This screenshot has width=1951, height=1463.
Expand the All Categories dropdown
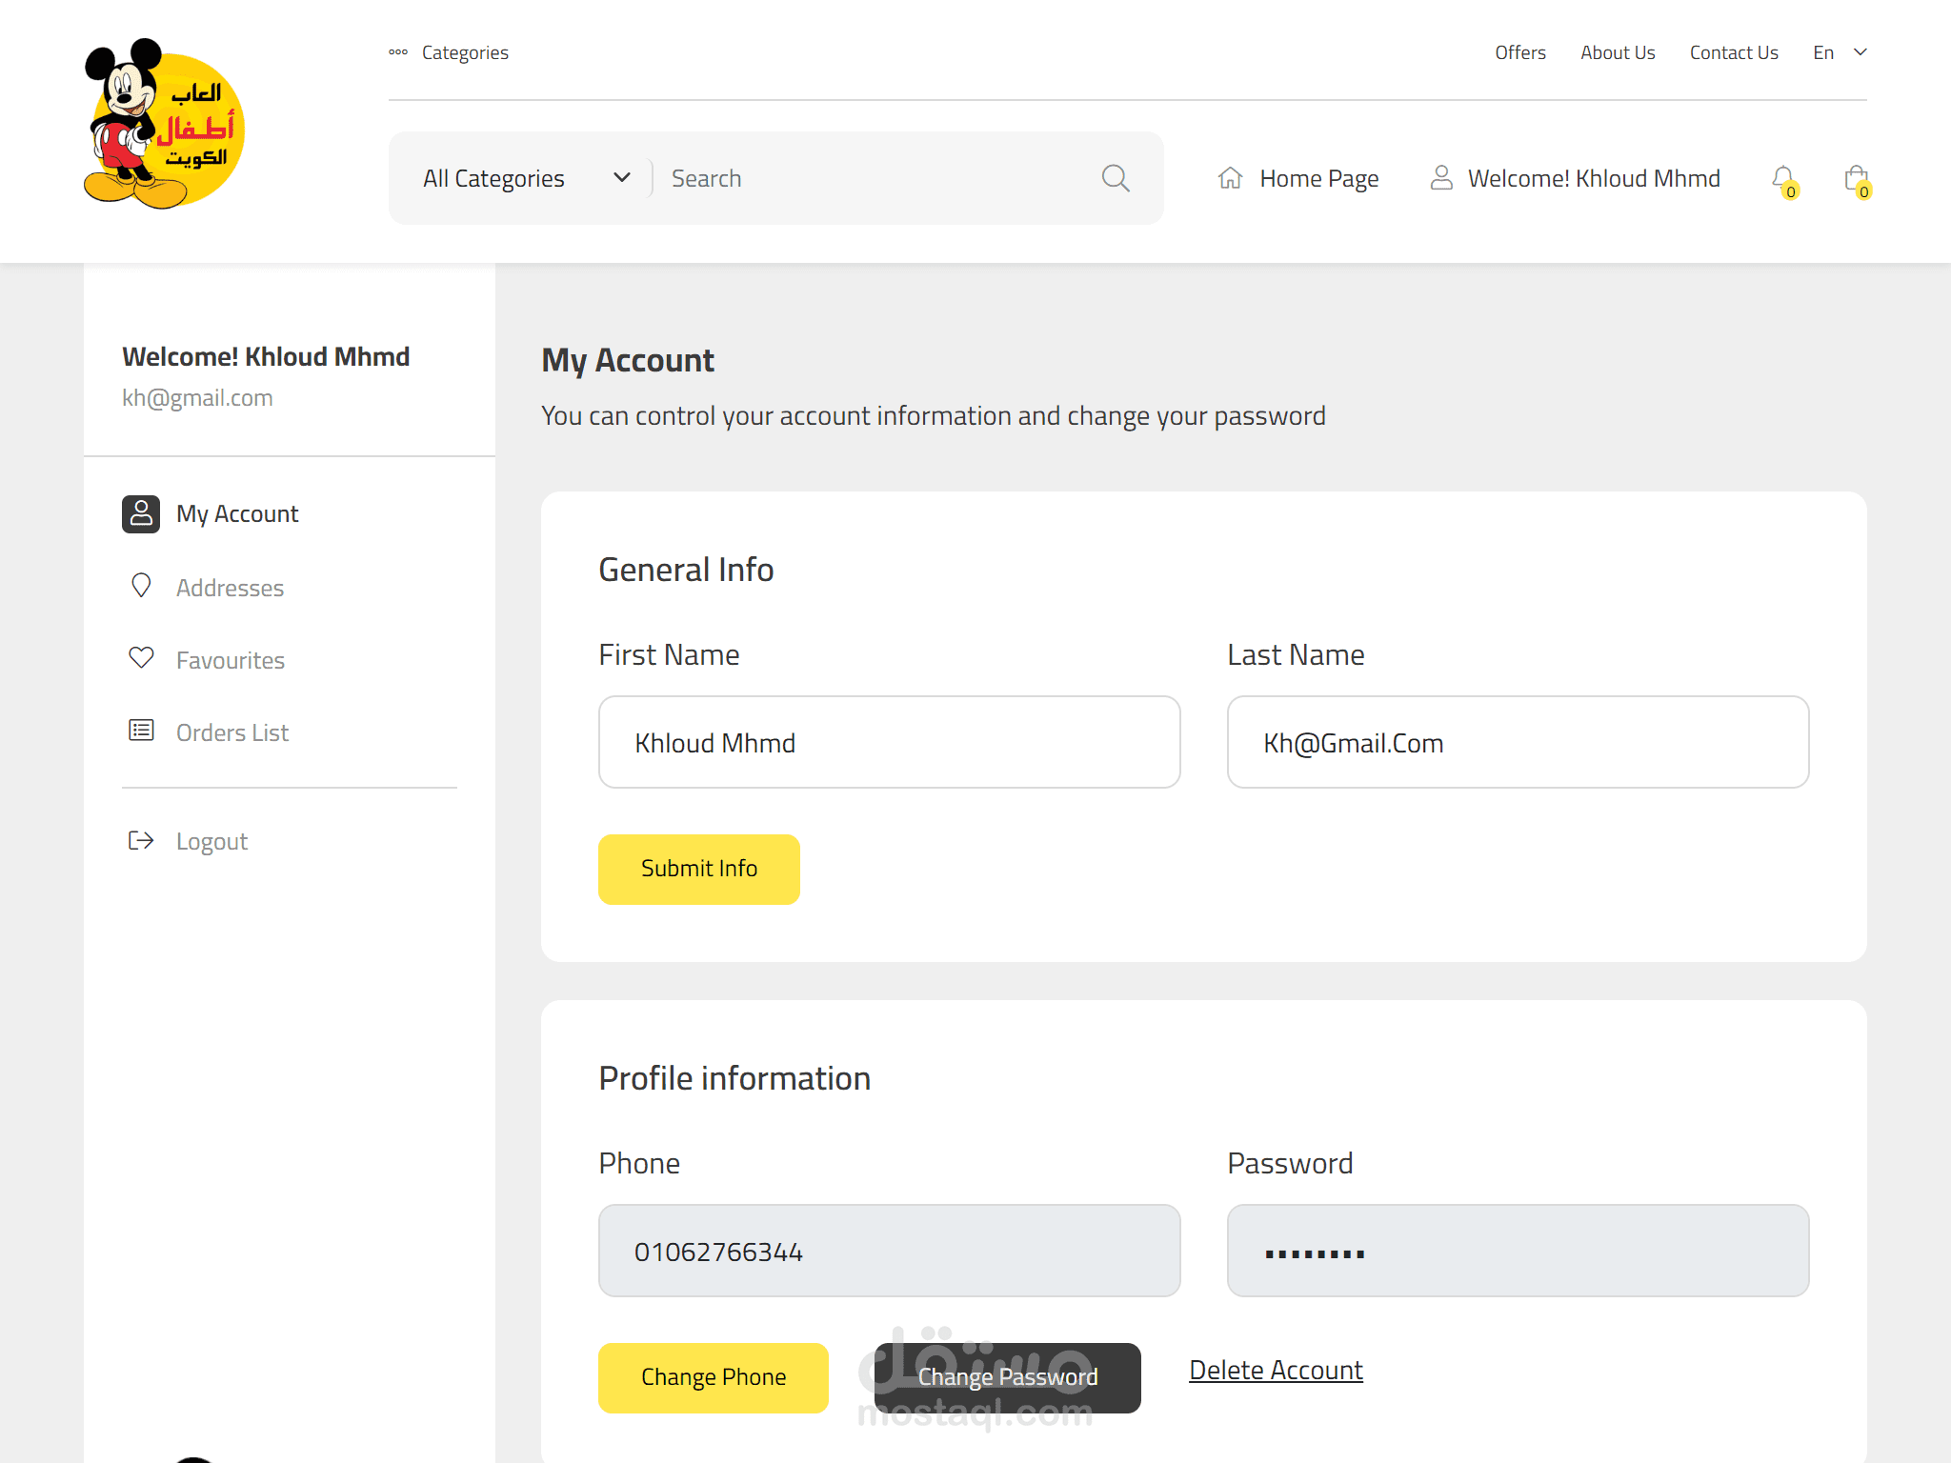coord(526,178)
